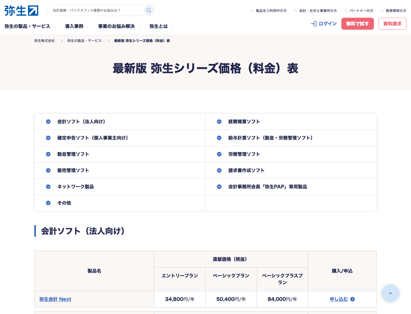The image size is (411, 314).
Task: Click circle chevron icon beside ネットワーク製品
Action: (48, 187)
